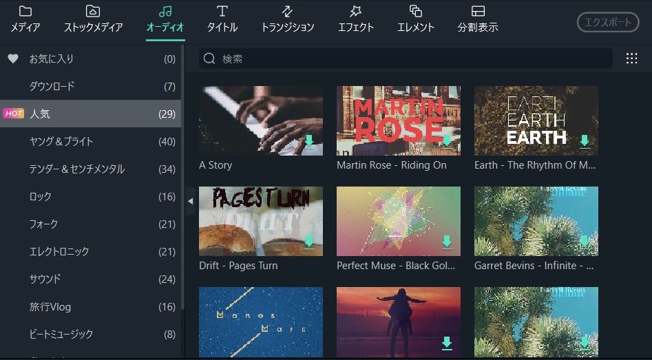652x360 pixels.
Task: Select the ロック category
Action: [x=91, y=196]
